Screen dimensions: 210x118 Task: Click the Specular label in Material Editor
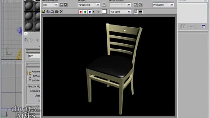tap(35, 80)
